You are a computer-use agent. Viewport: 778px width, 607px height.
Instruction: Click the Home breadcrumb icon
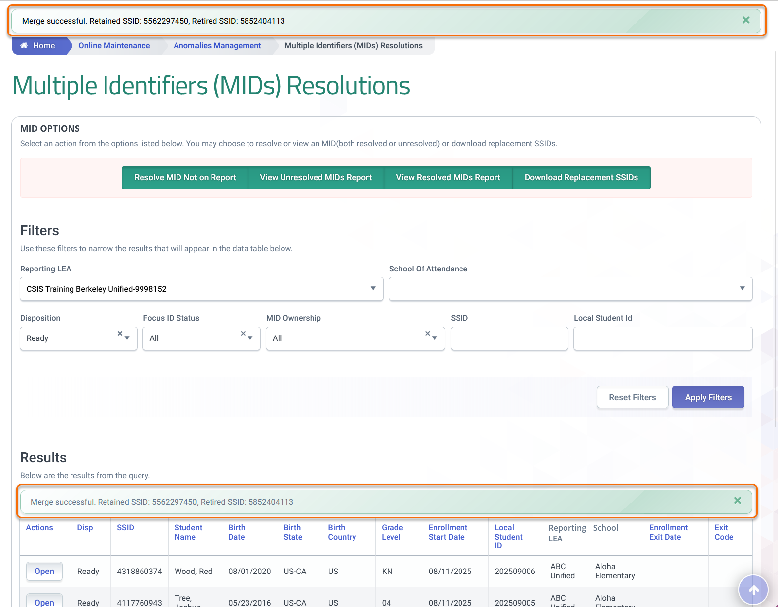pyautogui.click(x=24, y=45)
